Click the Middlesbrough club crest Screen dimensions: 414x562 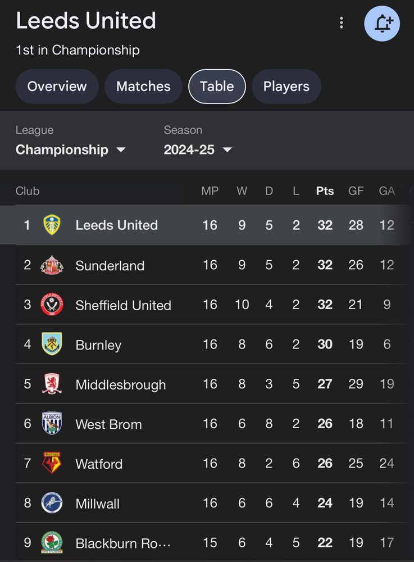coord(52,384)
